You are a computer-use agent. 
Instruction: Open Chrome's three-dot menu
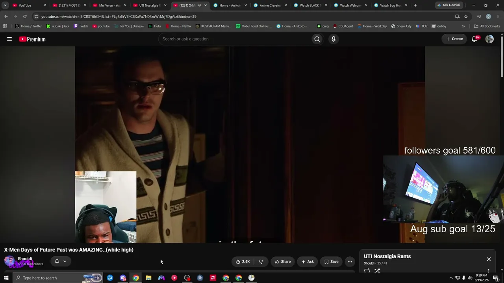(498, 17)
